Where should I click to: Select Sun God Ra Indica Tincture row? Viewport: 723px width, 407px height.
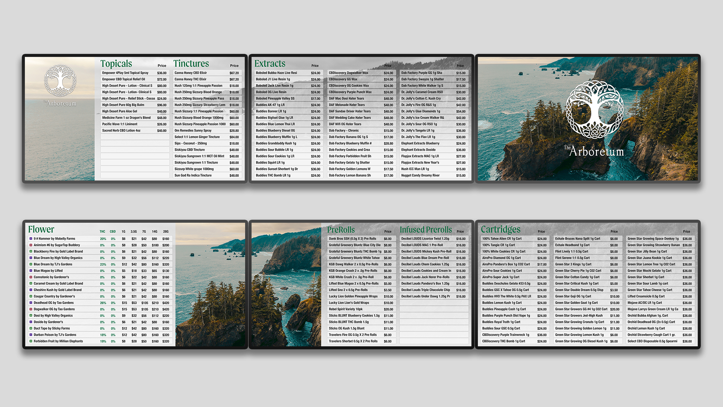point(207,175)
